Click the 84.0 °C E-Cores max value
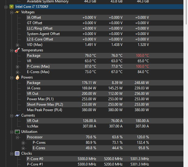Screen dimensions: 188x167 (143, 72)
